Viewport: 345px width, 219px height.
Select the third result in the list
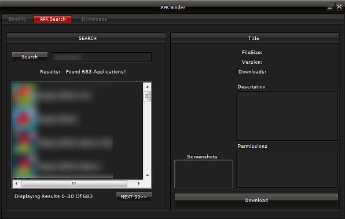(63, 143)
